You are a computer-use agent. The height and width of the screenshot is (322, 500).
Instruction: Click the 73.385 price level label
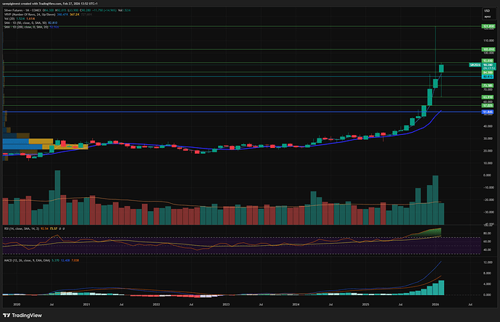[488, 85]
